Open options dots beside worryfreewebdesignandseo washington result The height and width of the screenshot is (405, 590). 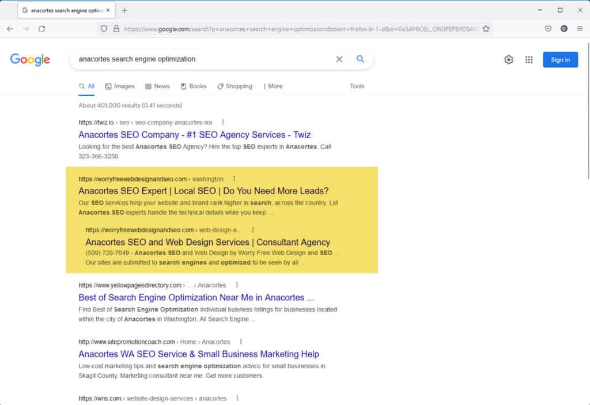(234, 179)
